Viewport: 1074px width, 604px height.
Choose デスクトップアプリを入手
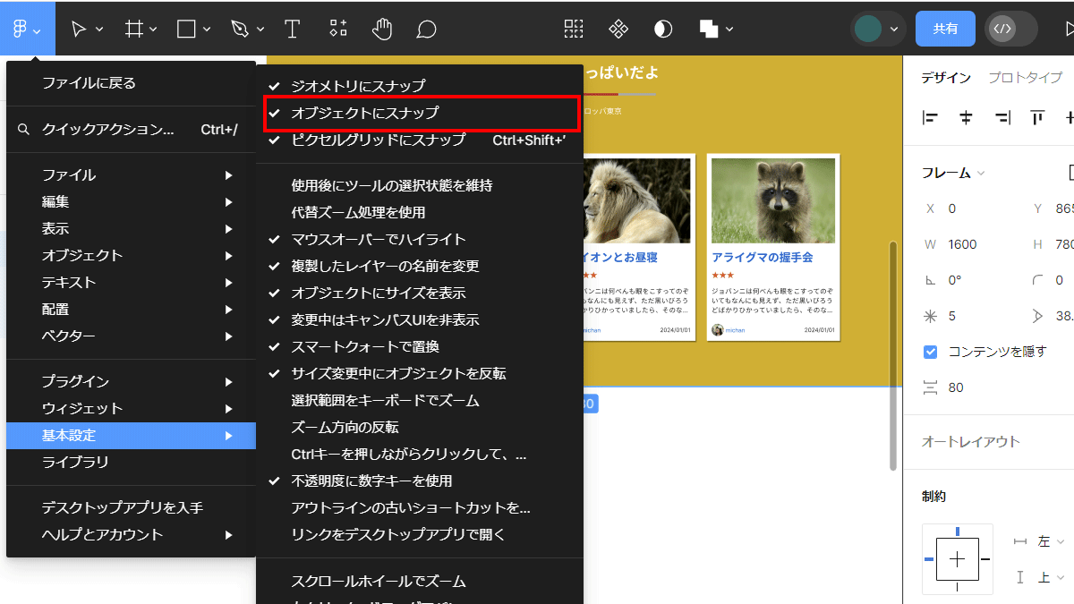pyautogui.click(x=132, y=507)
